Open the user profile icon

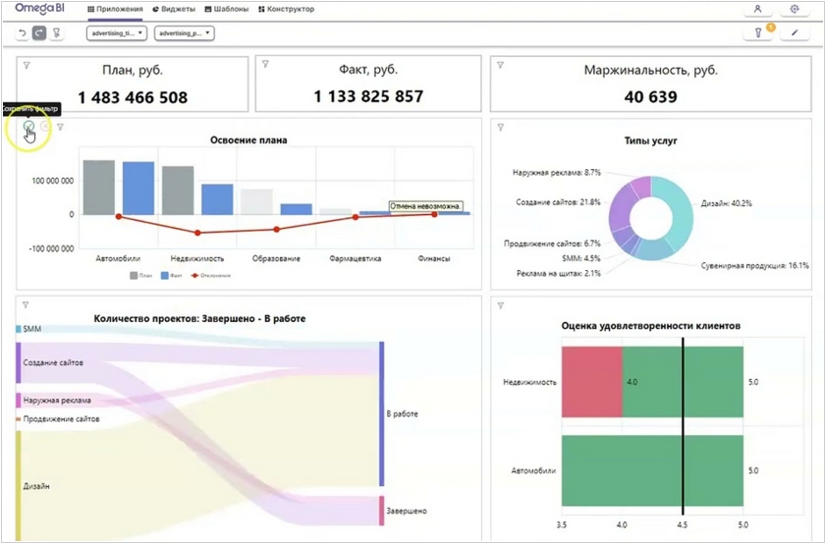[x=757, y=9]
